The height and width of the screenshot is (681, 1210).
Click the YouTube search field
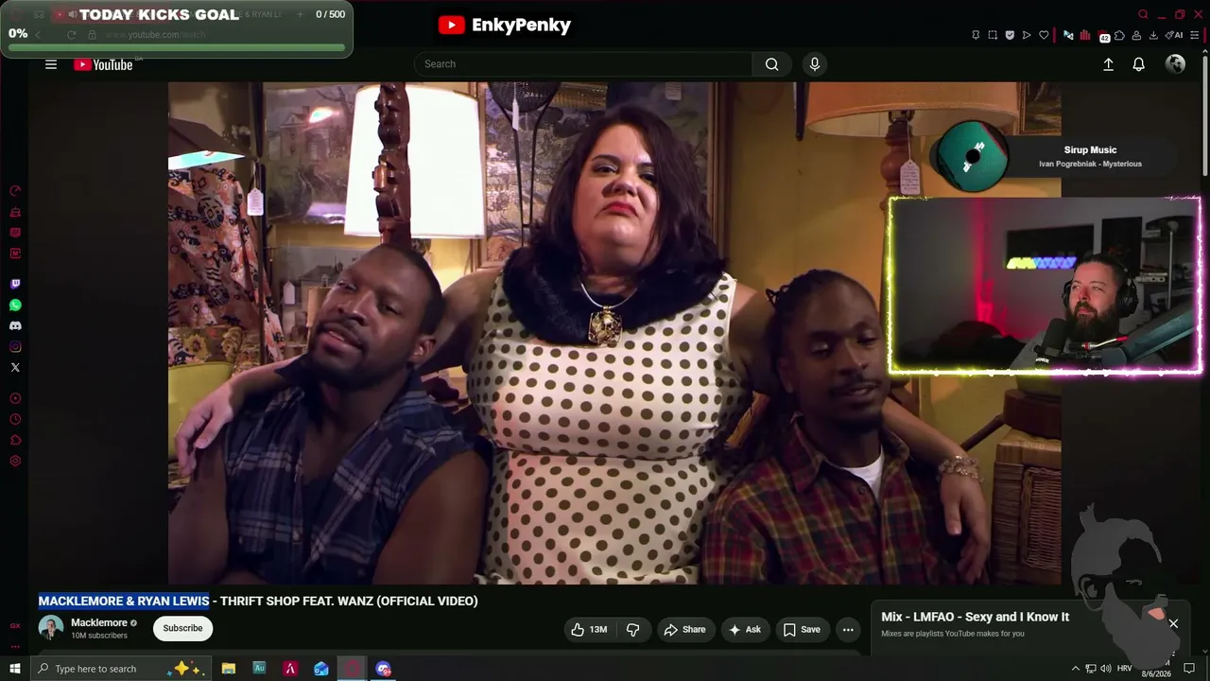[583, 64]
